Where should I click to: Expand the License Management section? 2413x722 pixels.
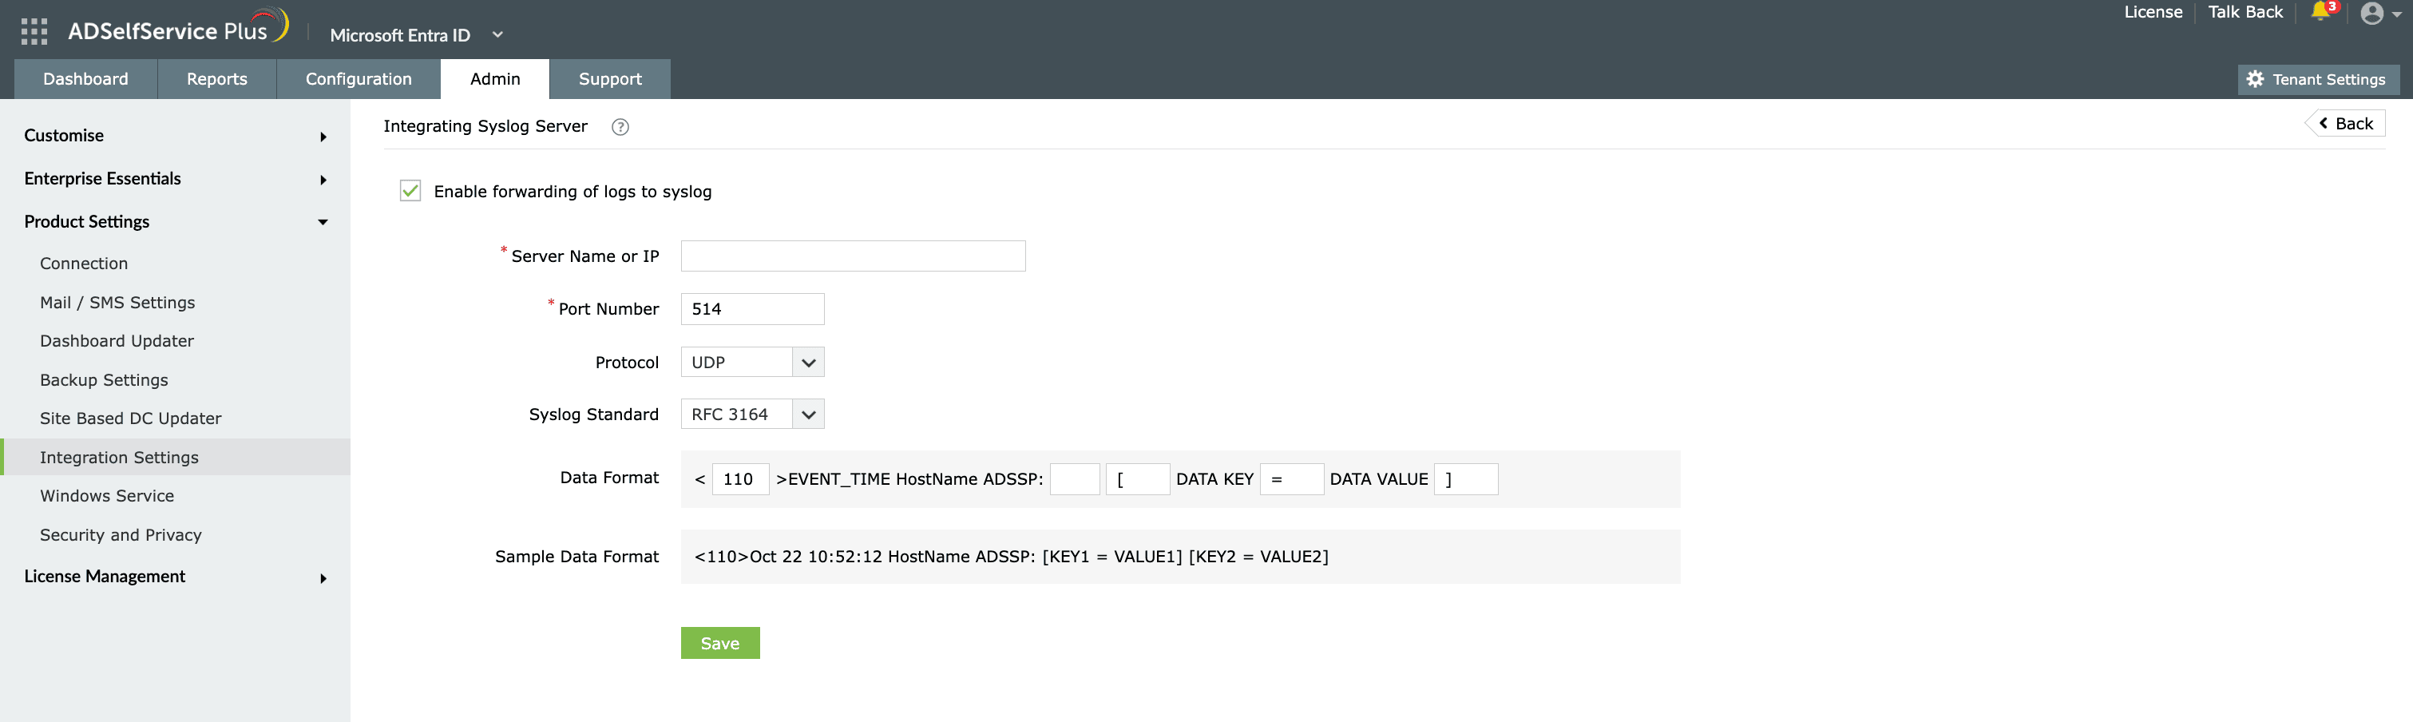pos(175,577)
